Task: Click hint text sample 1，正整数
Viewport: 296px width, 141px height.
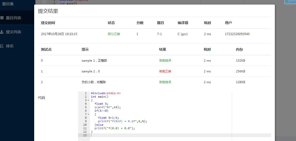Action: (94, 61)
